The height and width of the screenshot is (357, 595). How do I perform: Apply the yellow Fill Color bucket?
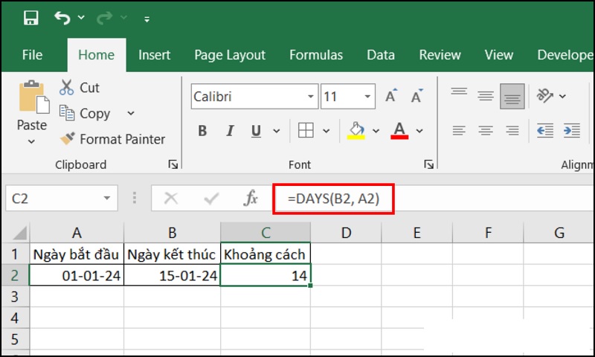click(357, 131)
